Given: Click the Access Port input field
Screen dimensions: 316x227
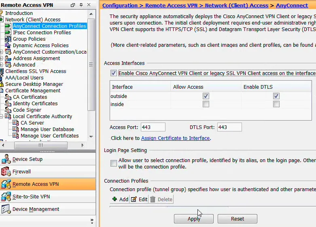Looking at the screenshot, I should [x=153, y=127].
